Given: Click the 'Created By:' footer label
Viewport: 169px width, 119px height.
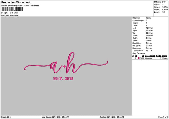Looking at the screenshot, I should tap(6, 117).
